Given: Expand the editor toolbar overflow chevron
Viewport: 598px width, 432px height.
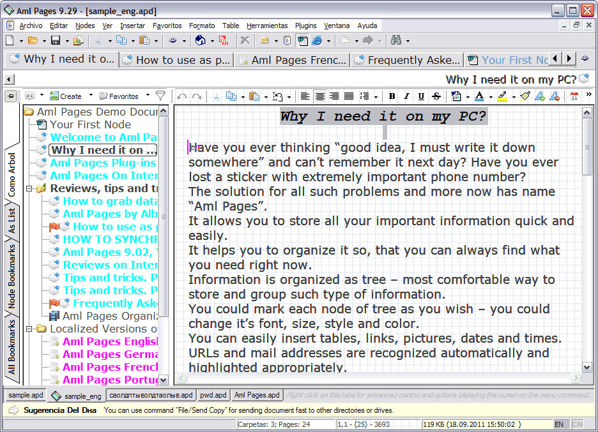Looking at the screenshot, I should point(589,94).
